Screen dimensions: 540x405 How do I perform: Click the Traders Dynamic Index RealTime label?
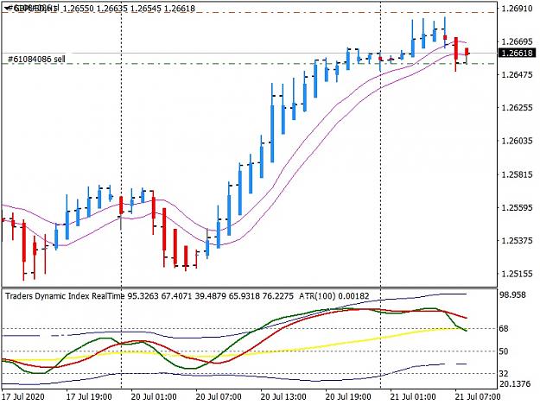(x=65, y=296)
